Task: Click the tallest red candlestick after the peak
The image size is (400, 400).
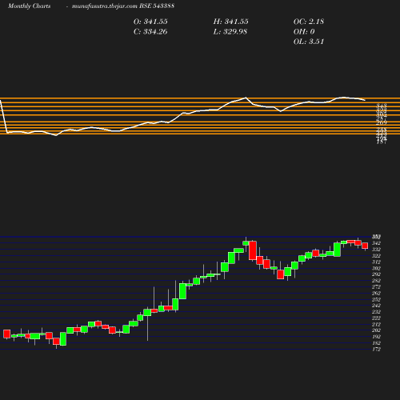Action: pyautogui.click(x=253, y=250)
